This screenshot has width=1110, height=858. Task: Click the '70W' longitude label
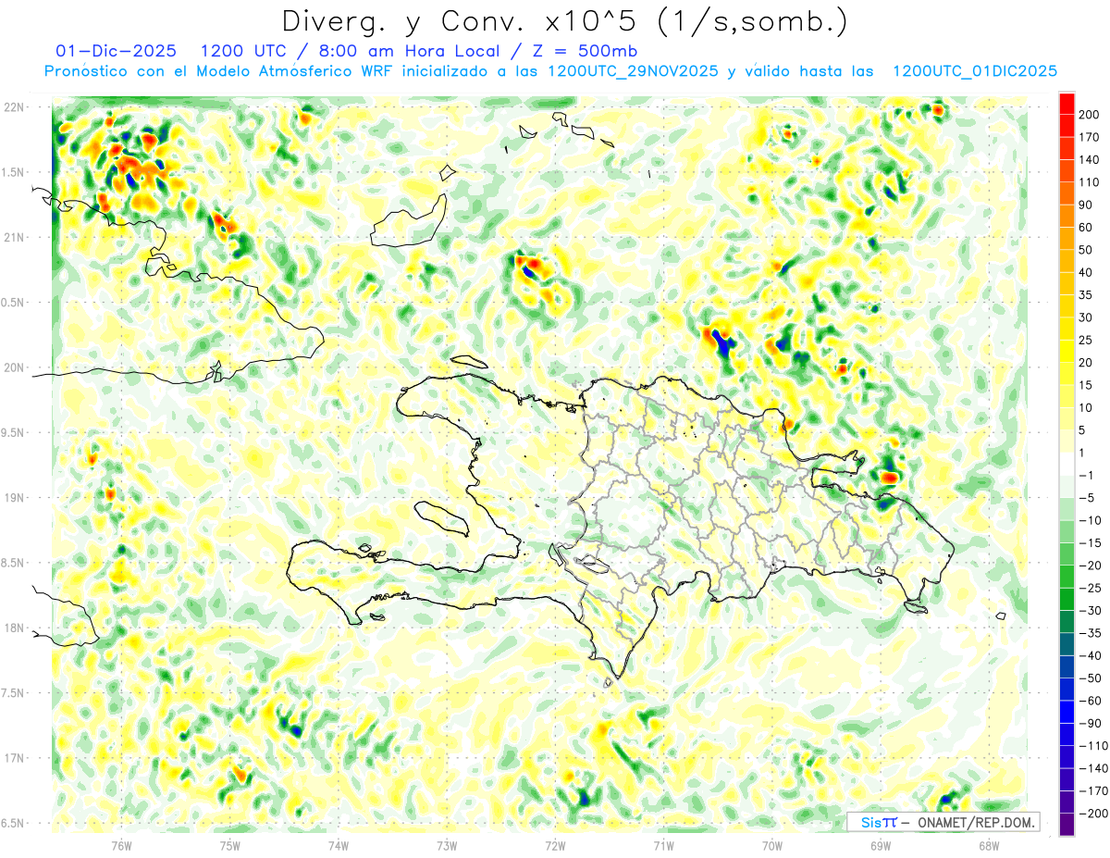coord(772,845)
